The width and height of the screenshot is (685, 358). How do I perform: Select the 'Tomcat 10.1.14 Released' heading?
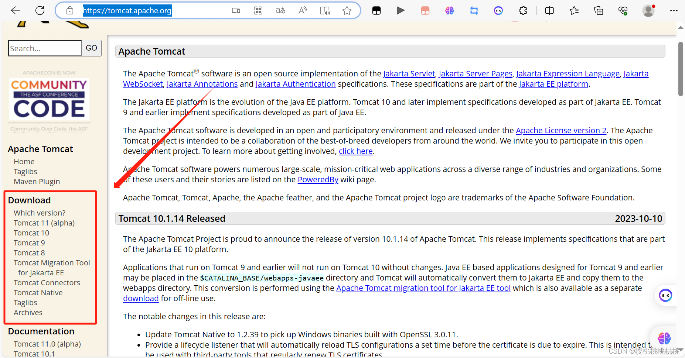[172, 219]
